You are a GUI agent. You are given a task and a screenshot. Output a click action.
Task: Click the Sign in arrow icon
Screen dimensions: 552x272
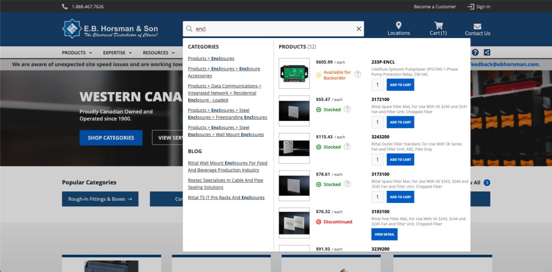pyautogui.click(x=471, y=6)
